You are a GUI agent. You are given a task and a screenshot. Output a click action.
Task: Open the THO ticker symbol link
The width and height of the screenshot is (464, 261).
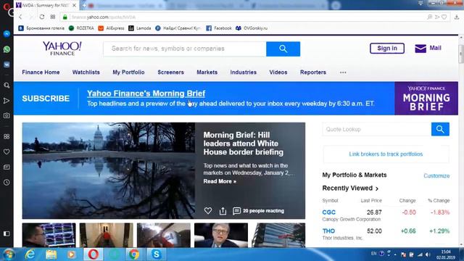tap(328, 231)
